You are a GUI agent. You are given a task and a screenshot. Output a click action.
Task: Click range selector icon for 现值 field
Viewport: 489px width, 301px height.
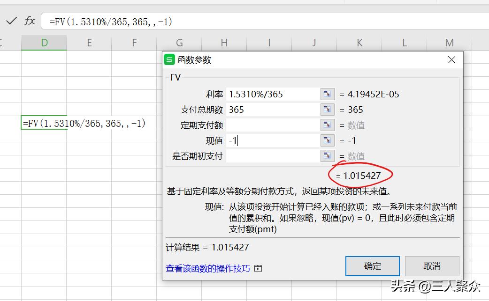coord(327,140)
